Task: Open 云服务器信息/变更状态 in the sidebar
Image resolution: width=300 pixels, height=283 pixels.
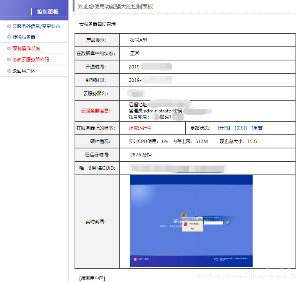Action: pyautogui.click(x=36, y=26)
